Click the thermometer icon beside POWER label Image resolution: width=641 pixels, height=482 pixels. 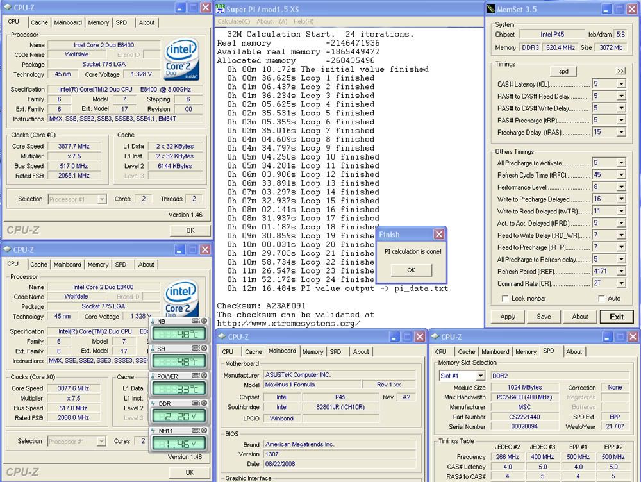[153, 376]
